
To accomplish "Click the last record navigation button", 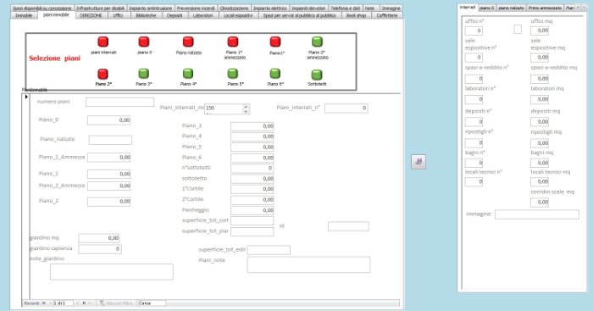I will pyautogui.click(x=84, y=303).
